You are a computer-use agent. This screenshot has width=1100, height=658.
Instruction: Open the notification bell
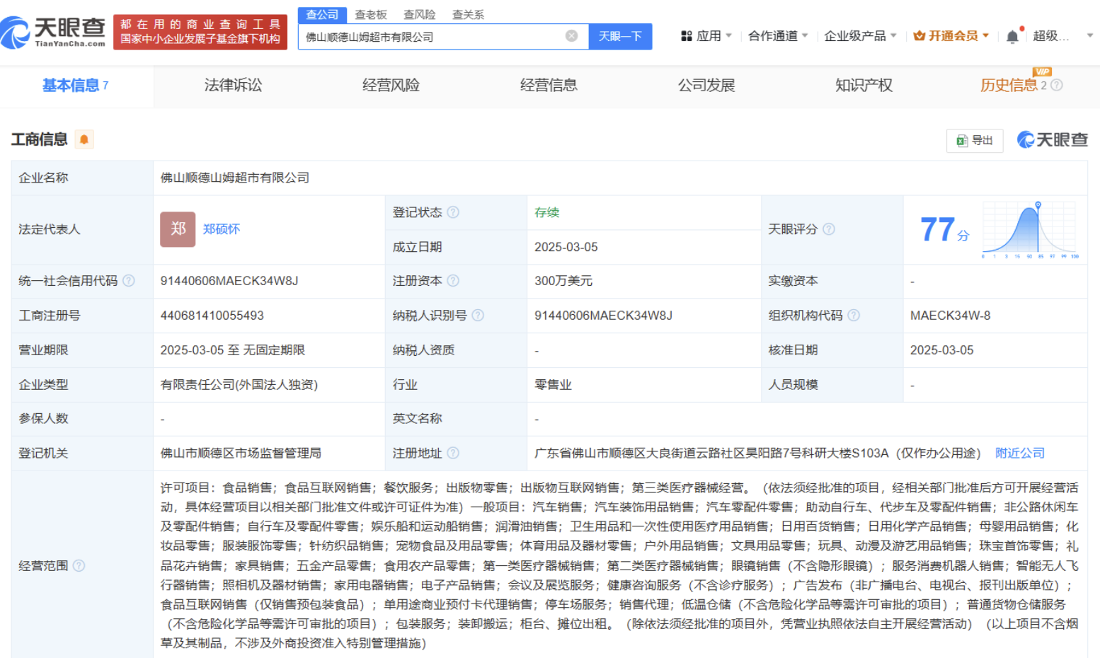coord(1013,36)
